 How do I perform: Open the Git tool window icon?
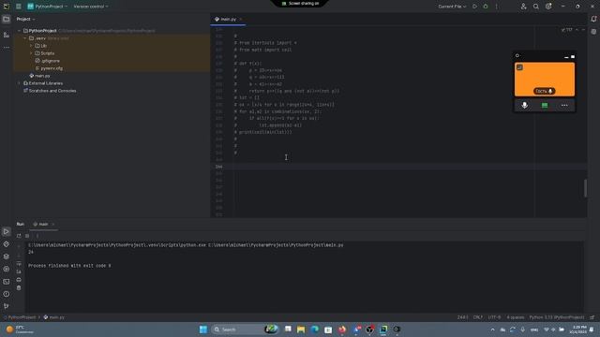7,306
